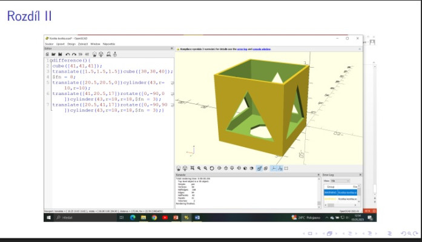Indent the code via editor toolbar

[87, 54]
